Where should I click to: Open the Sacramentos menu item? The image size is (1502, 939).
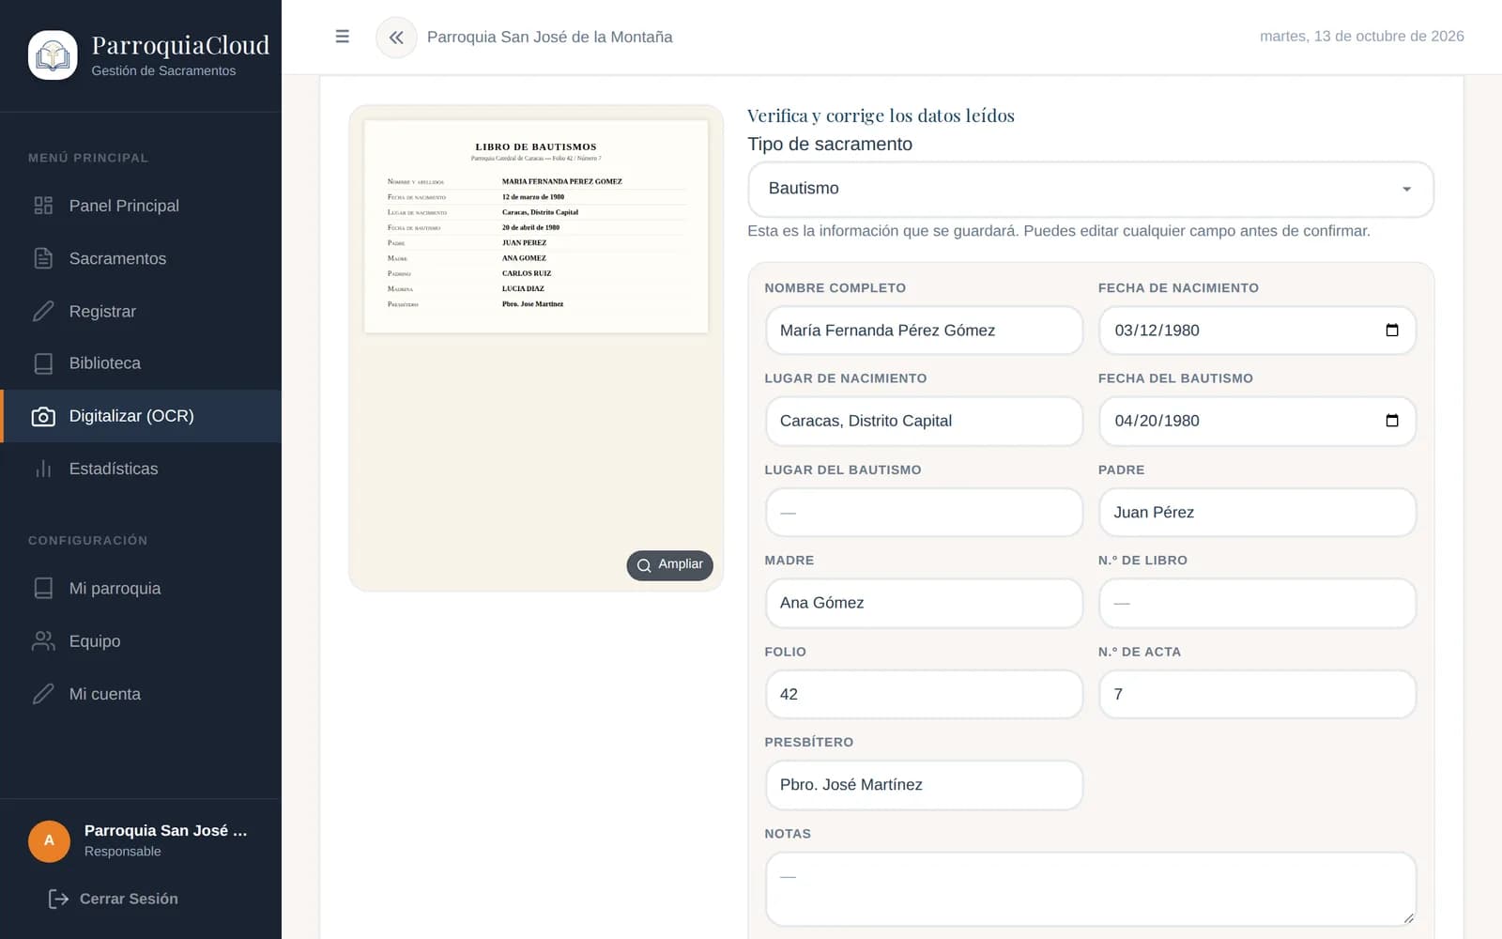tap(141, 258)
